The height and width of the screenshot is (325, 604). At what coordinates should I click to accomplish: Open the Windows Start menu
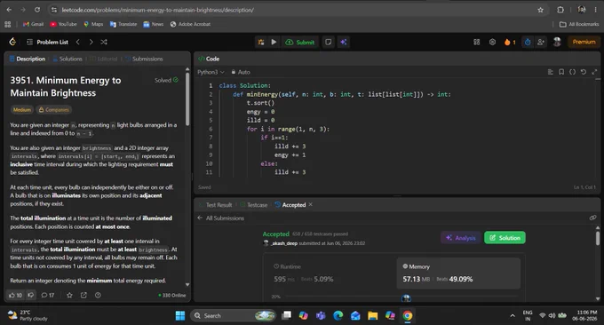(180, 316)
